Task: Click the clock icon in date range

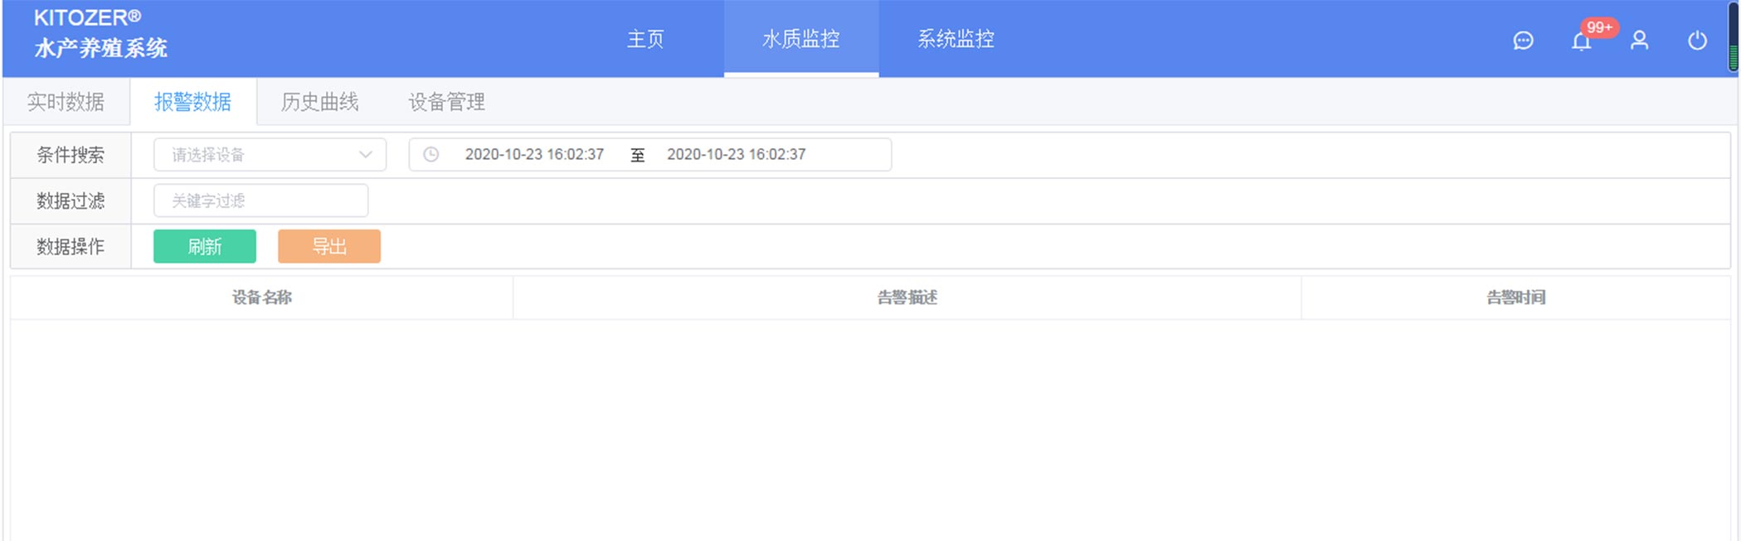Action: 431,154
